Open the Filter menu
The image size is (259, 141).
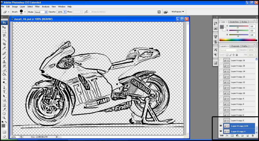37,7
